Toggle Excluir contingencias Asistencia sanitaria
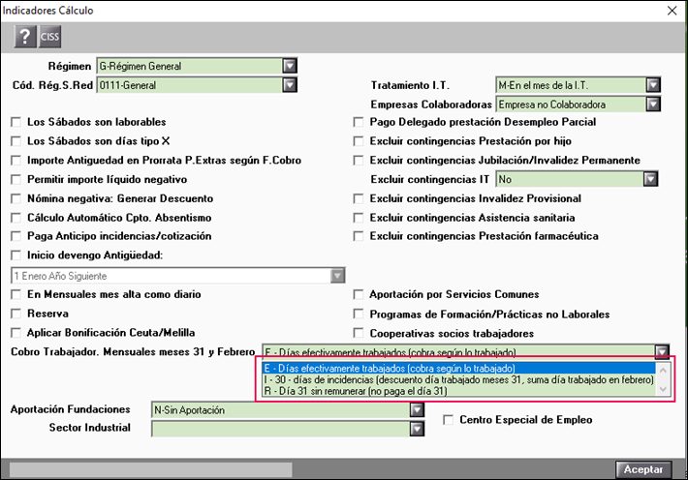688x480 pixels. click(359, 218)
